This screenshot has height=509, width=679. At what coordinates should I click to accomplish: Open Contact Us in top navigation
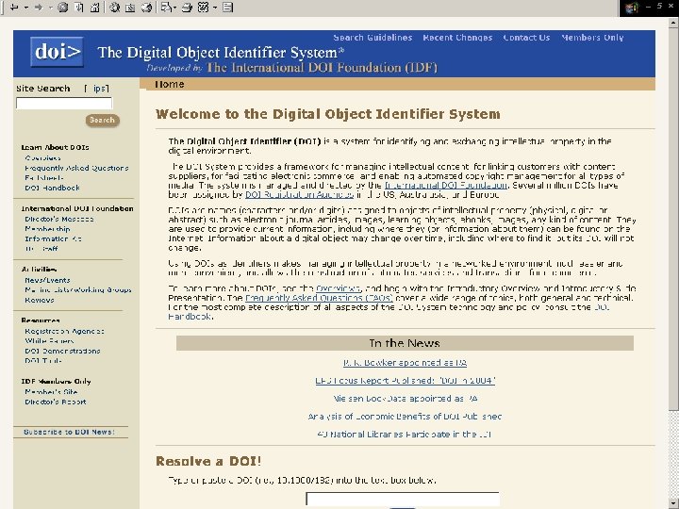click(526, 38)
